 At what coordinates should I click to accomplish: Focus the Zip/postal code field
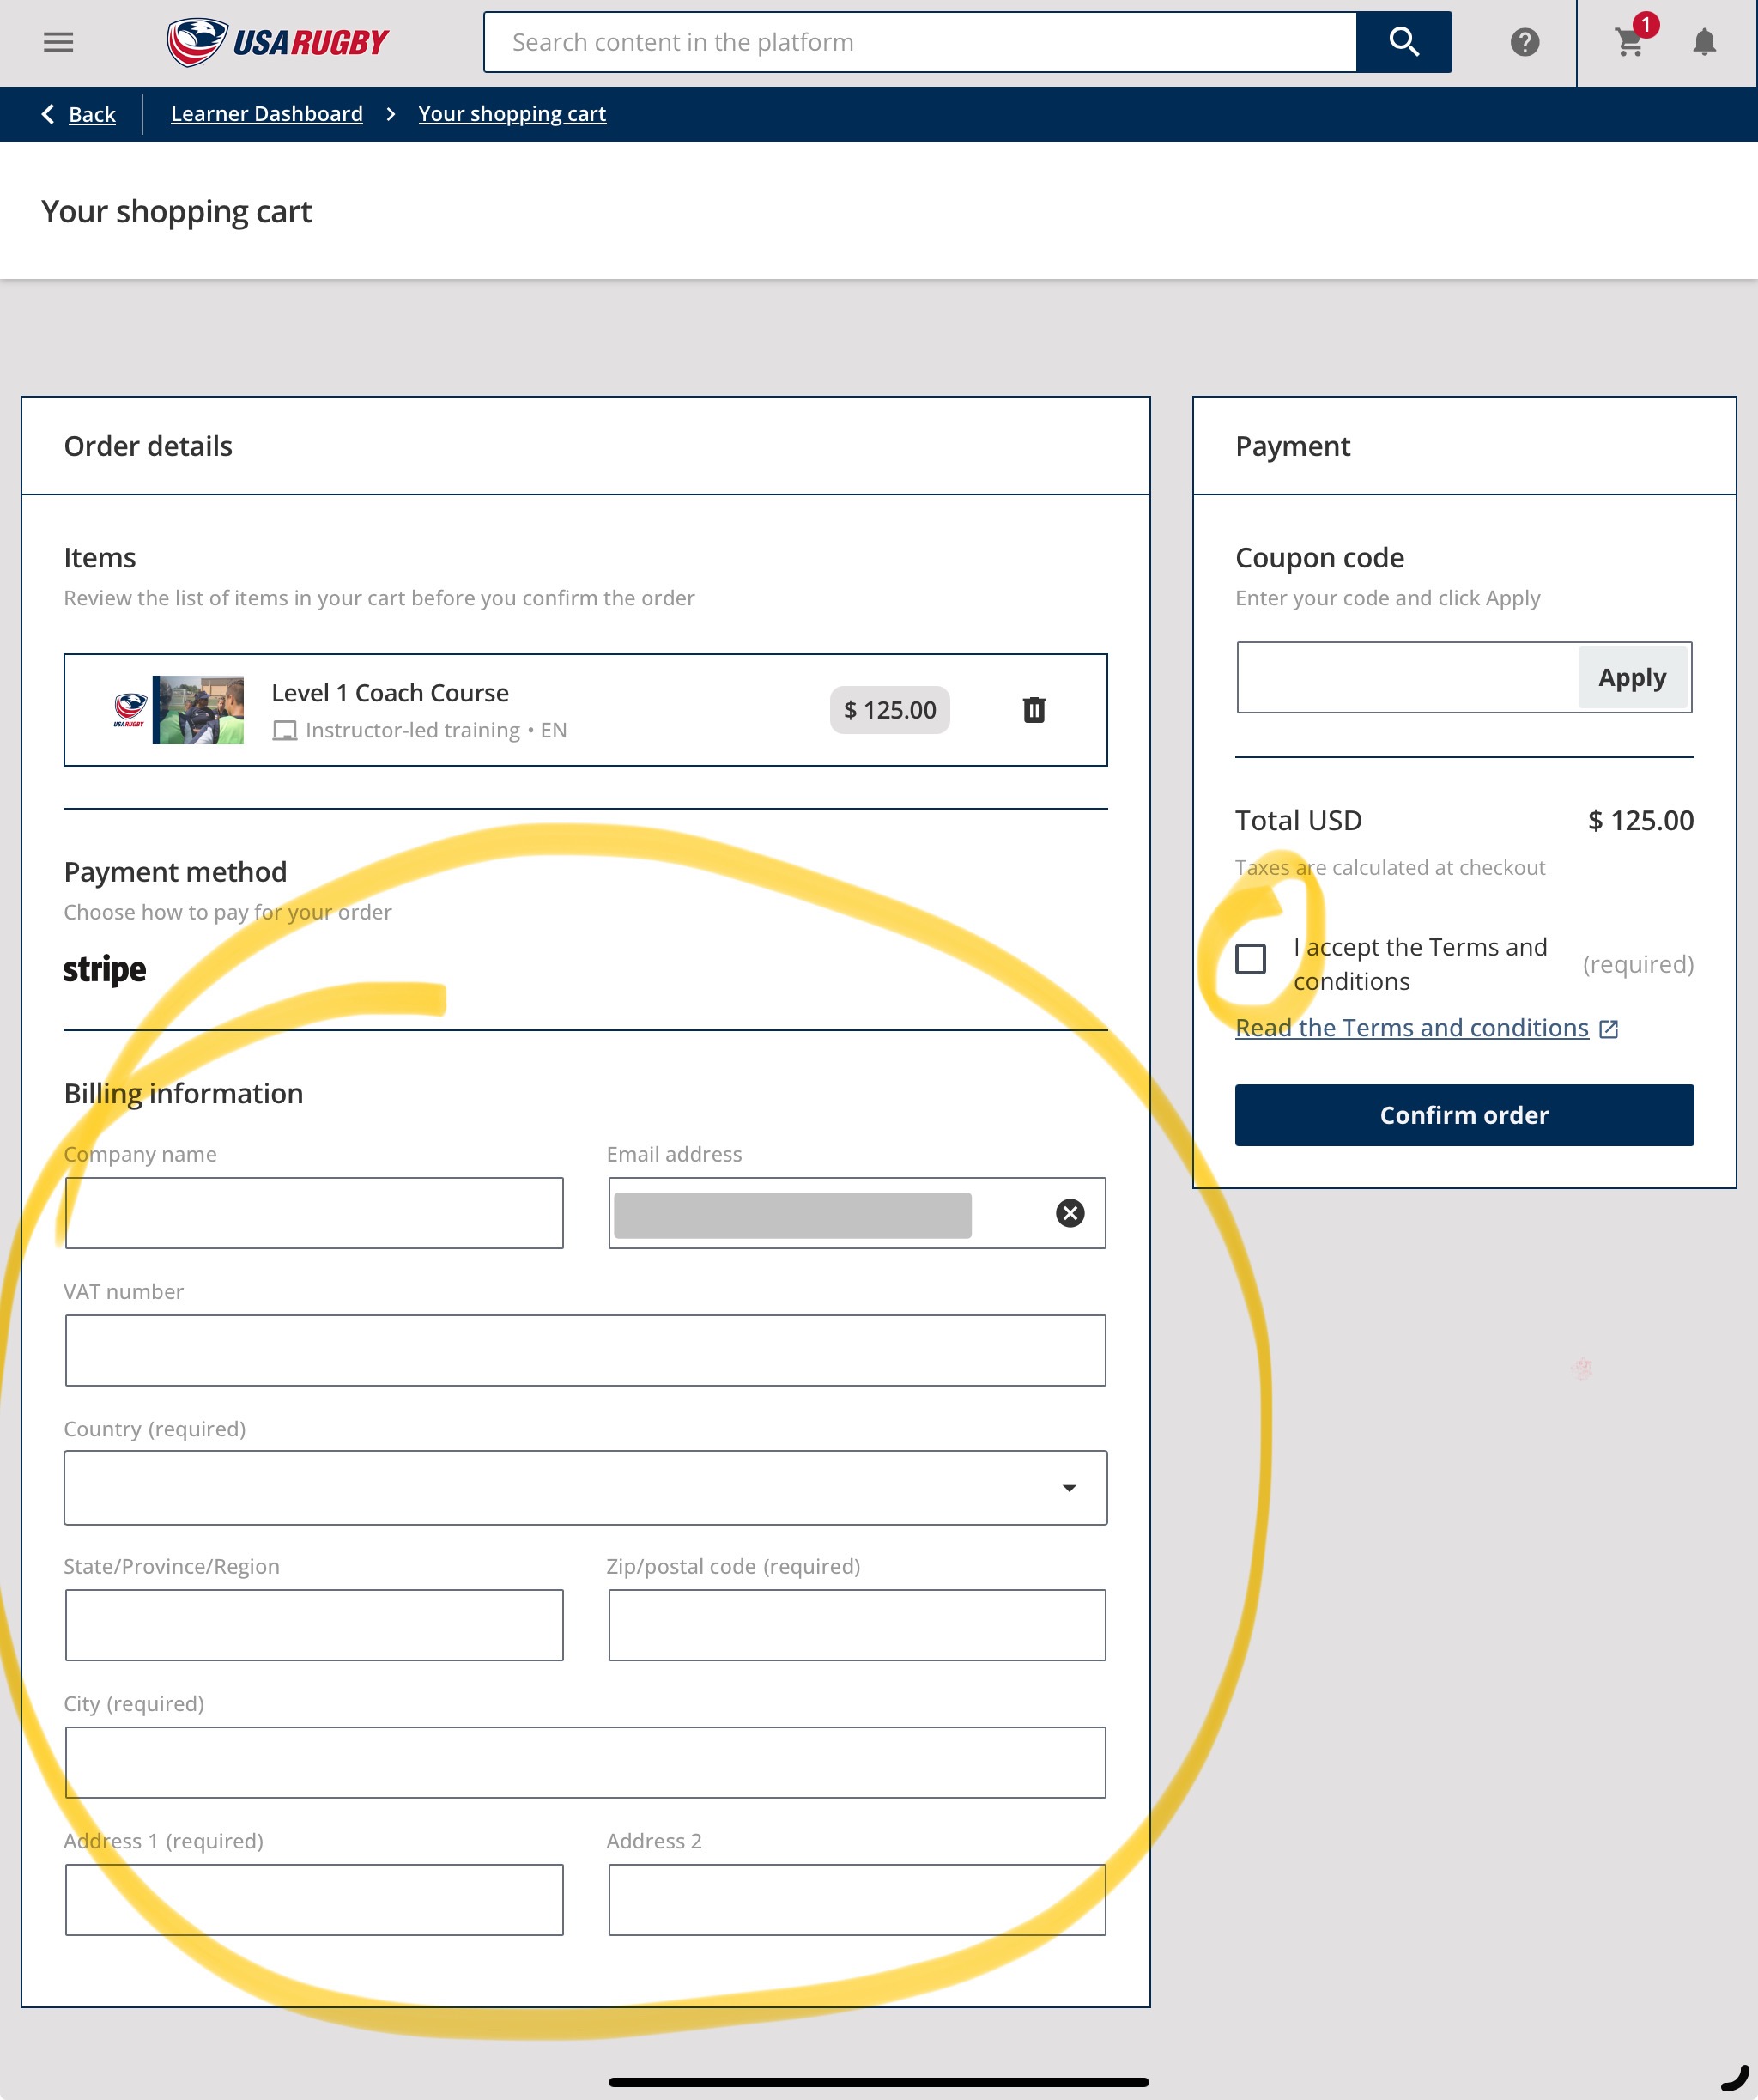(856, 1625)
